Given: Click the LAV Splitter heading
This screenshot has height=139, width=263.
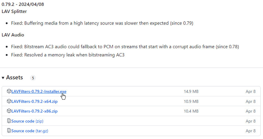Looking at the screenshot, I should [x=14, y=11].
